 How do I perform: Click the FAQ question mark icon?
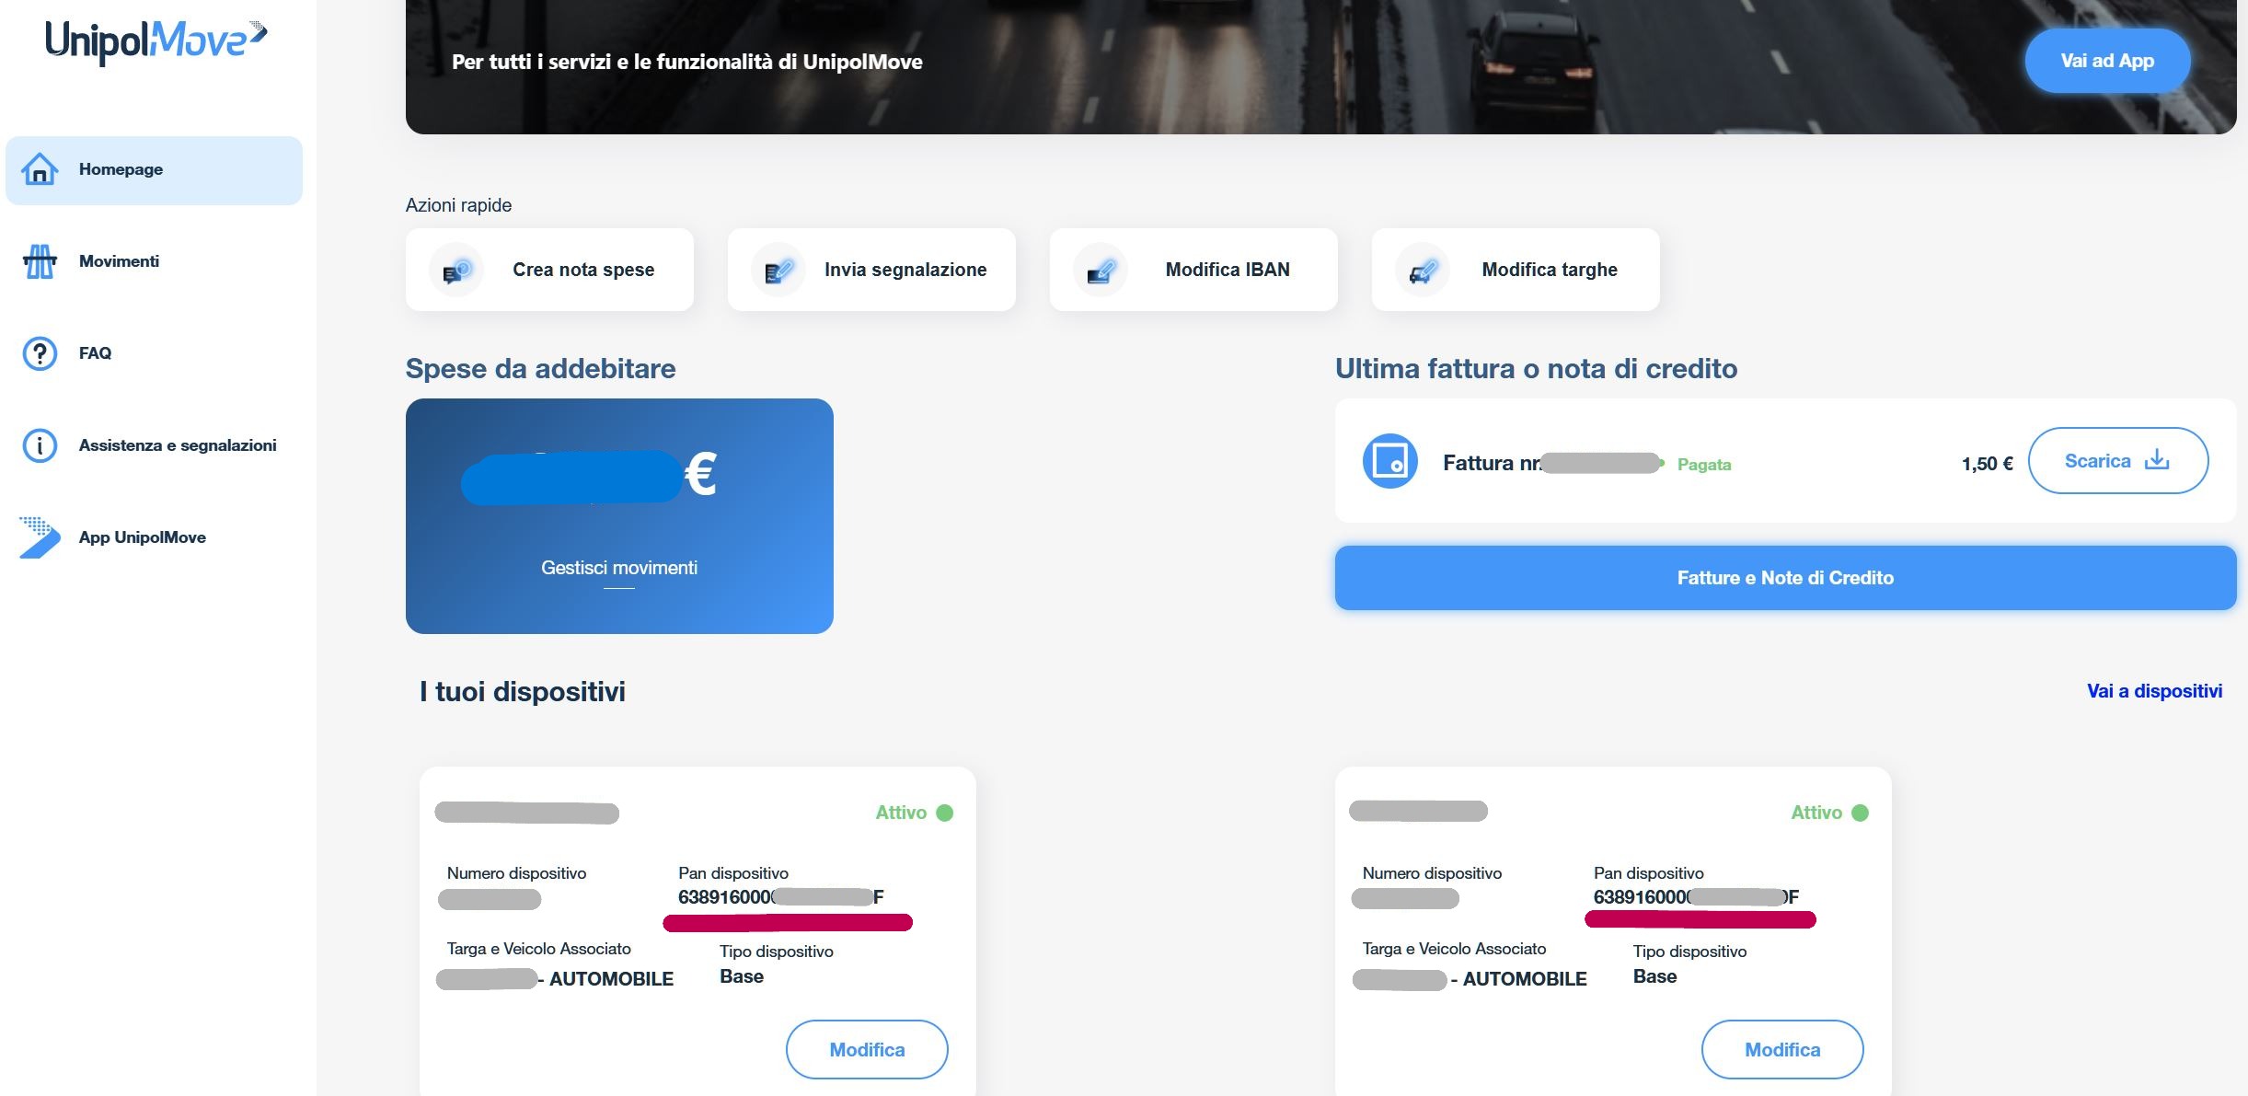point(40,353)
